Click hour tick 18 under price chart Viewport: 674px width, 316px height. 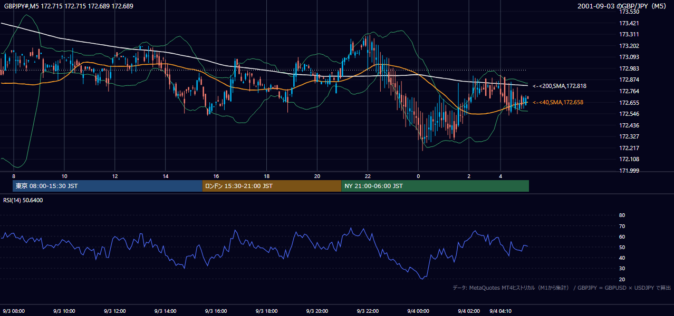[267, 176]
